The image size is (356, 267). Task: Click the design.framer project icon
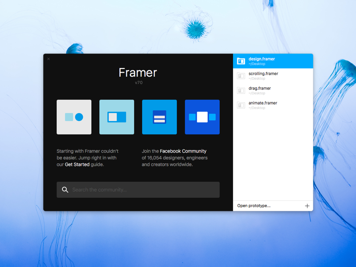coord(241,61)
